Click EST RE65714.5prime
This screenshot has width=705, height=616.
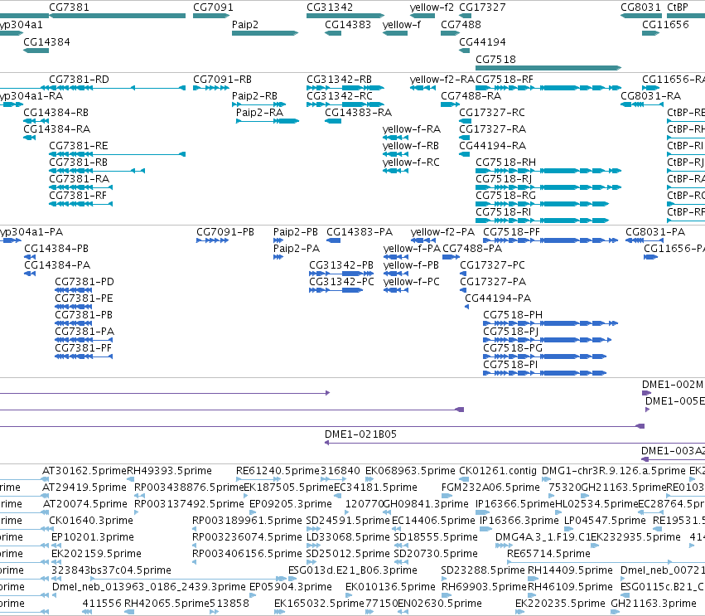[548, 554]
